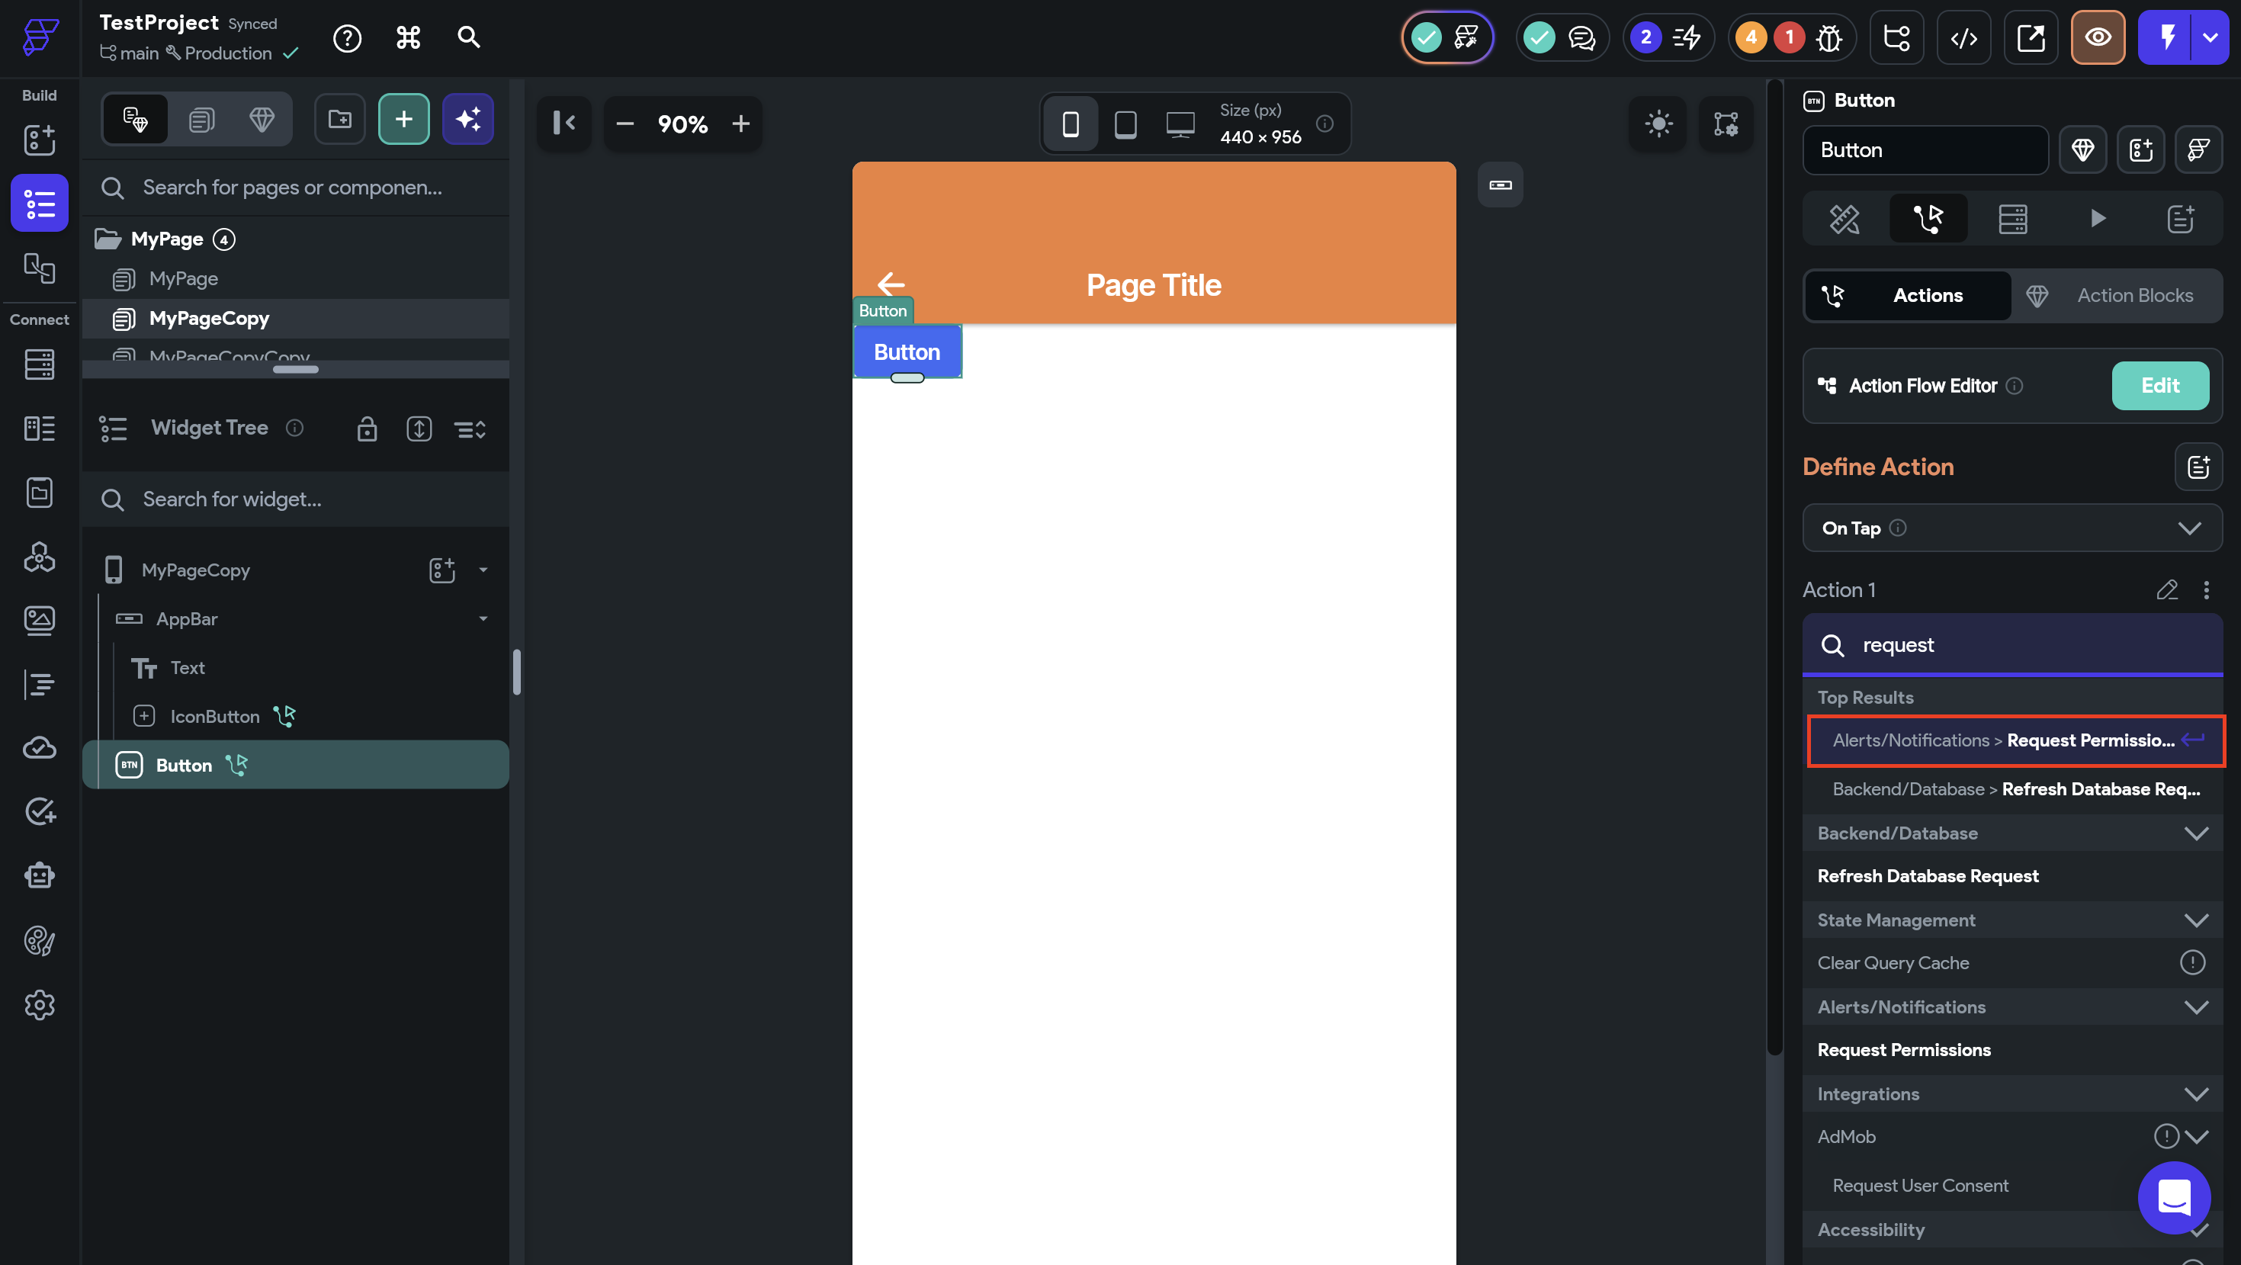
Task: Click the zoom in plus control
Action: click(740, 124)
